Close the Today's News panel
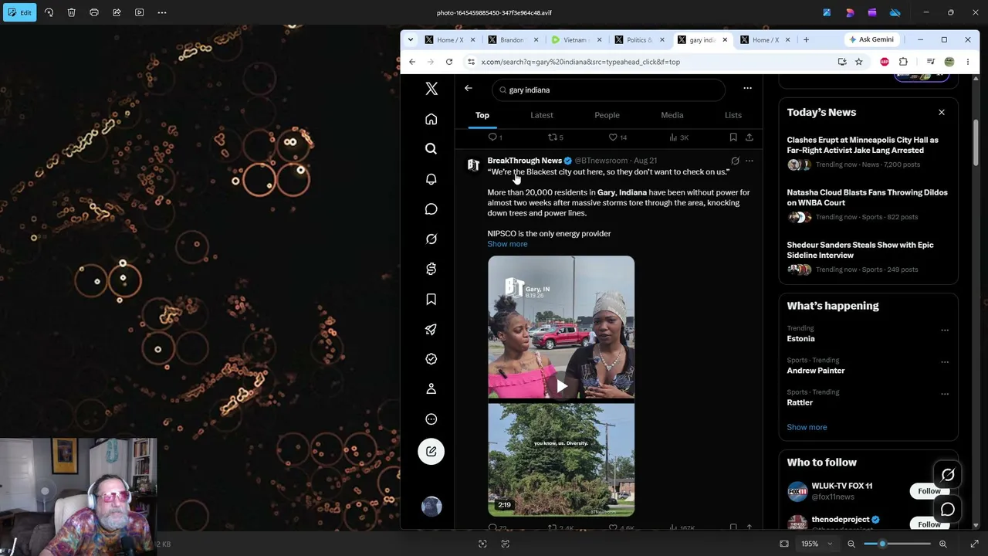Image resolution: width=988 pixels, height=556 pixels. coord(942,113)
